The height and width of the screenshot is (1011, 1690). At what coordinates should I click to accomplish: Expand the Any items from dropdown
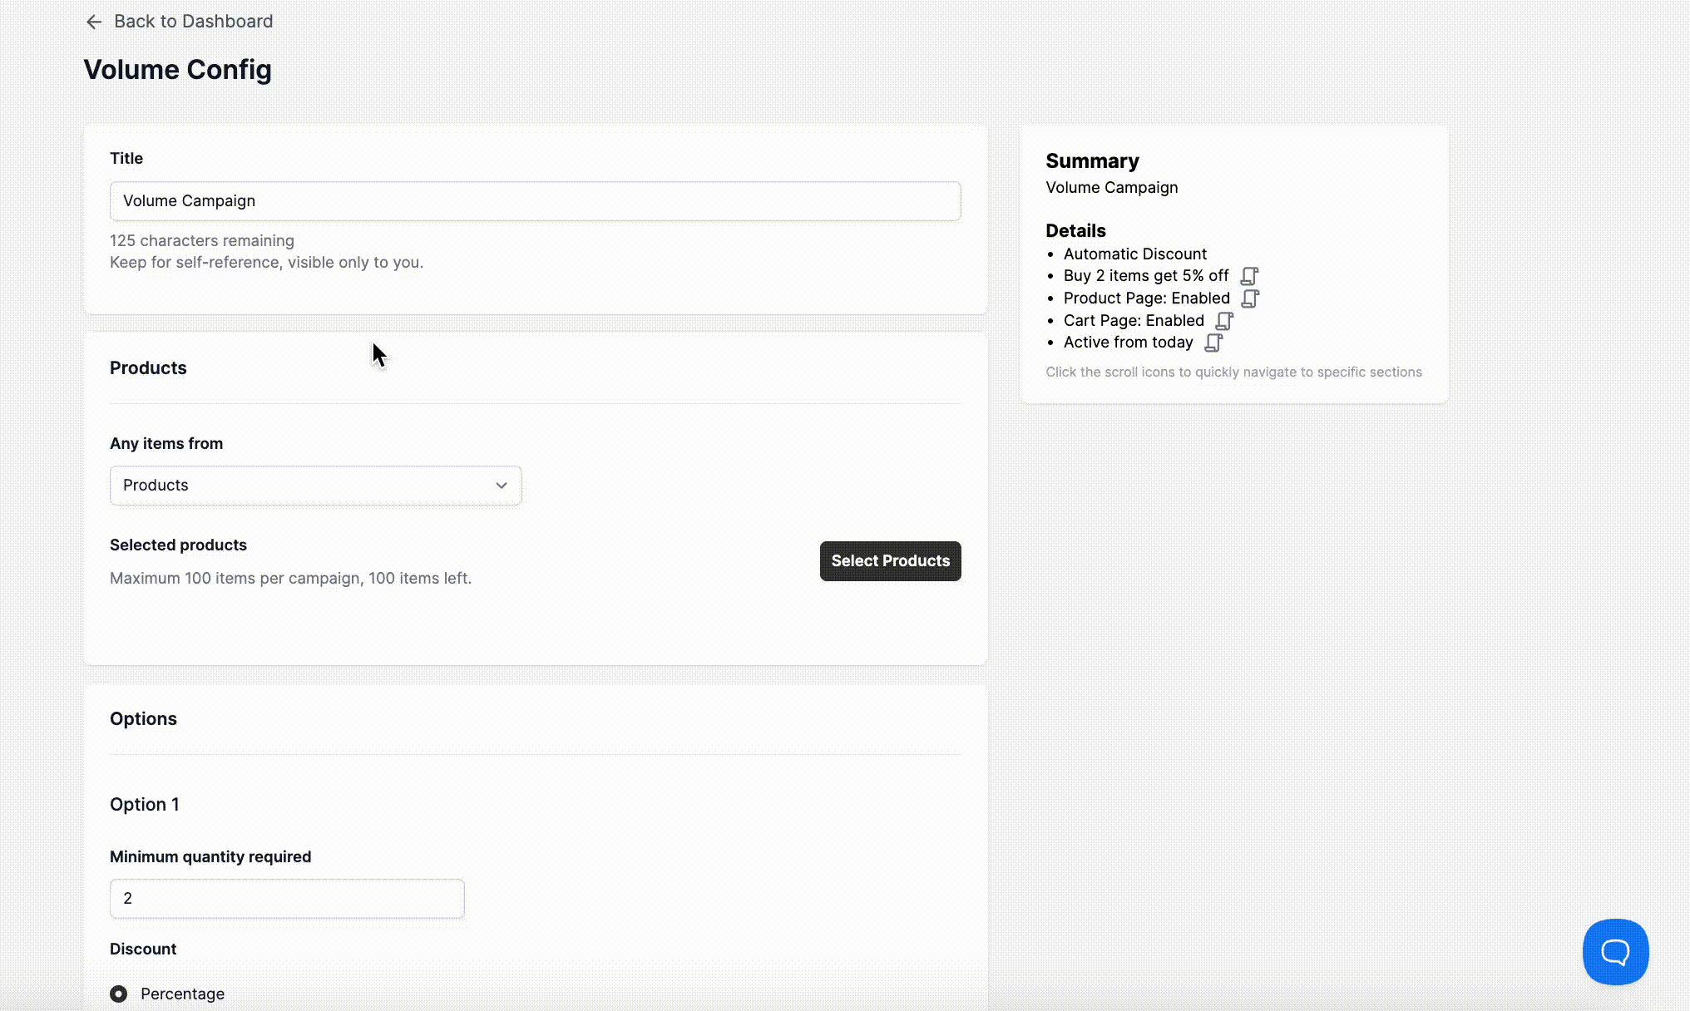tap(315, 486)
